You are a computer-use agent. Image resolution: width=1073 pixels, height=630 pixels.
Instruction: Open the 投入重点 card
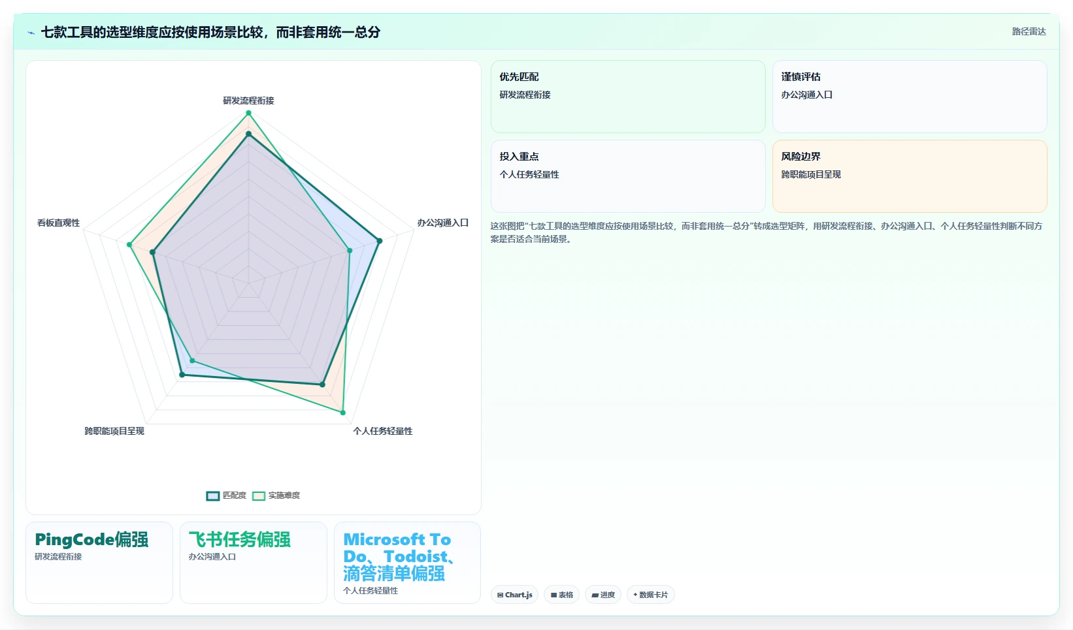coord(628,176)
